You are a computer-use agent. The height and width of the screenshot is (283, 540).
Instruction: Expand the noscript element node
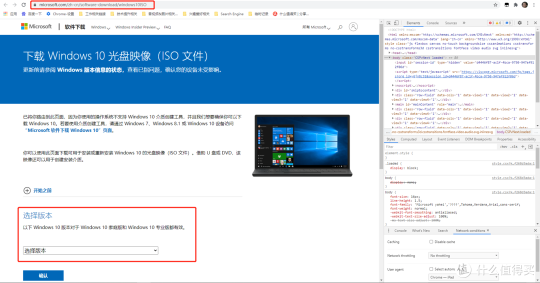(393, 85)
